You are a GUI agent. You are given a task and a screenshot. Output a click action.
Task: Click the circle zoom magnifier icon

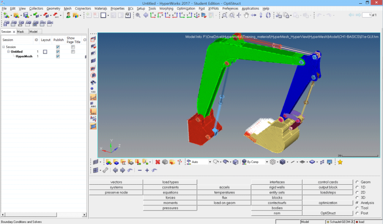point(232,15)
